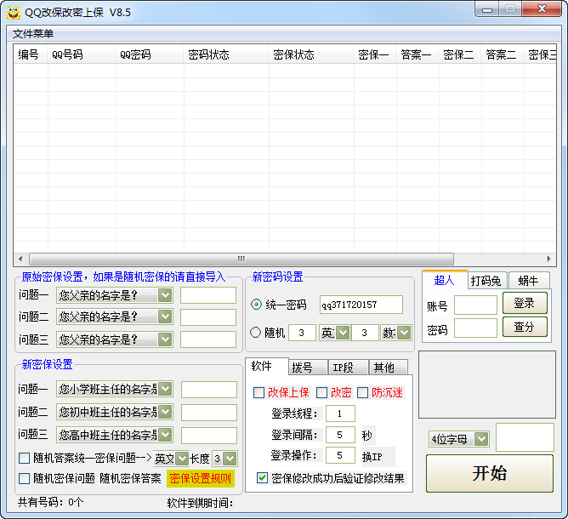Select the 统一密码 radio option
This screenshot has height=519, width=568.
coord(256,305)
